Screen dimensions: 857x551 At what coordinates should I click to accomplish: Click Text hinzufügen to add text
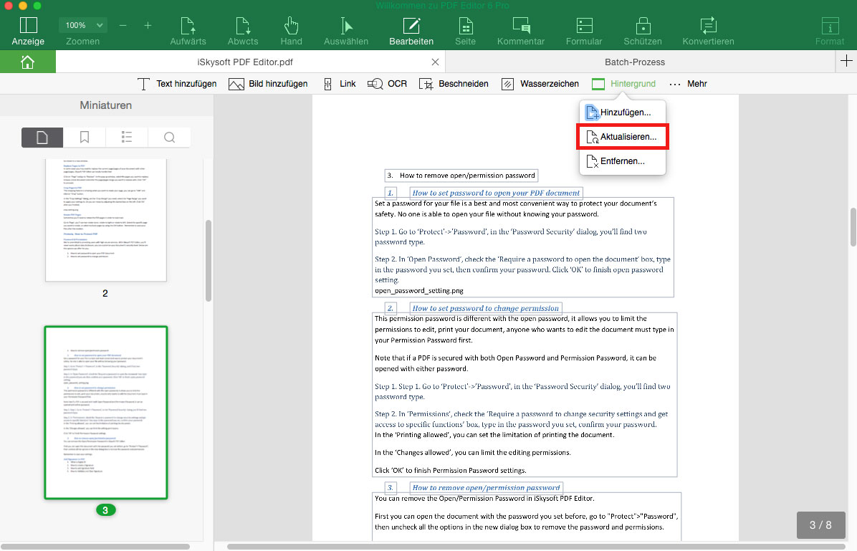(x=176, y=83)
